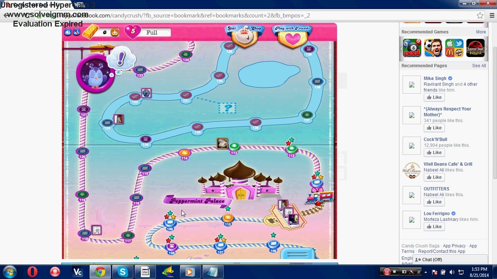Image resolution: width=497 pixels, height=279 pixels.
Task: Open Skype from the taskbar
Action: tap(123, 272)
